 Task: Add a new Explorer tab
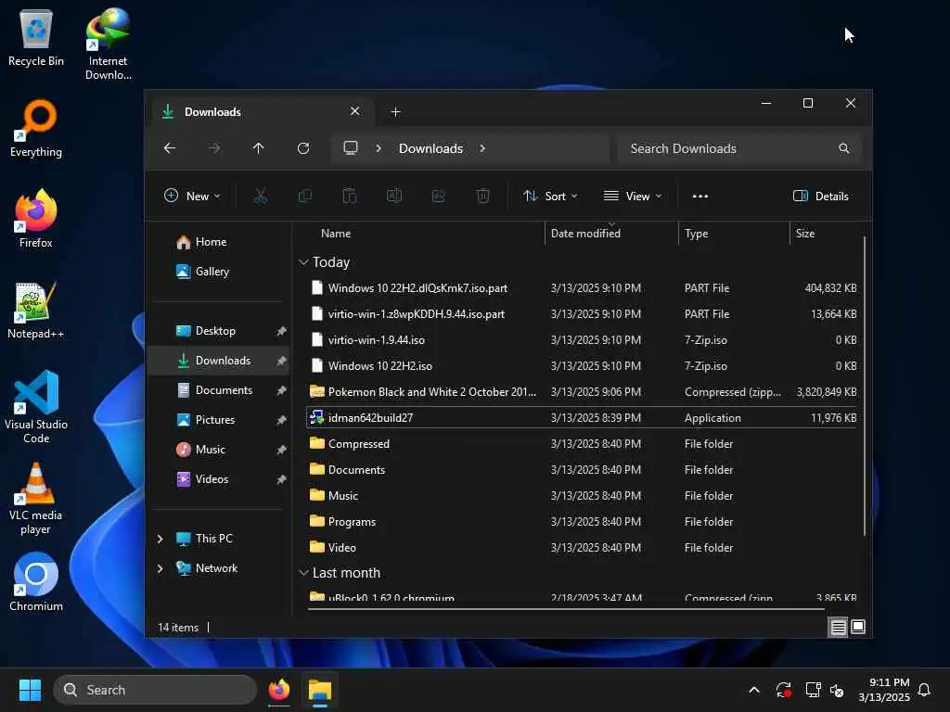395,112
